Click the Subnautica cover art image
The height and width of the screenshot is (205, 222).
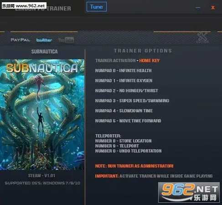click(x=42, y=115)
